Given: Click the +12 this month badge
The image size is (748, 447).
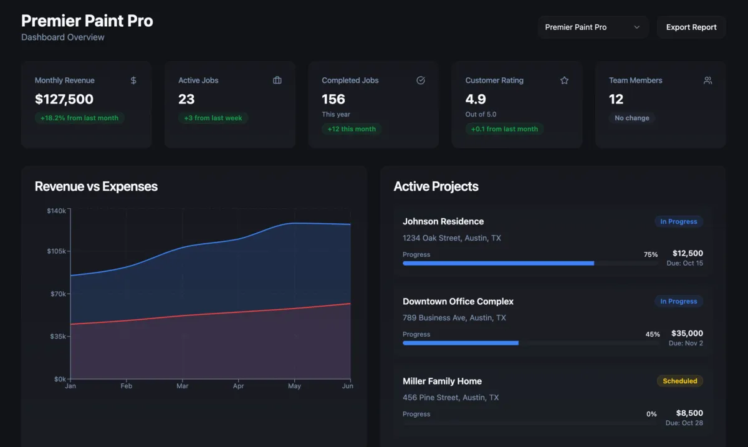Looking at the screenshot, I should pyautogui.click(x=352, y=129).
